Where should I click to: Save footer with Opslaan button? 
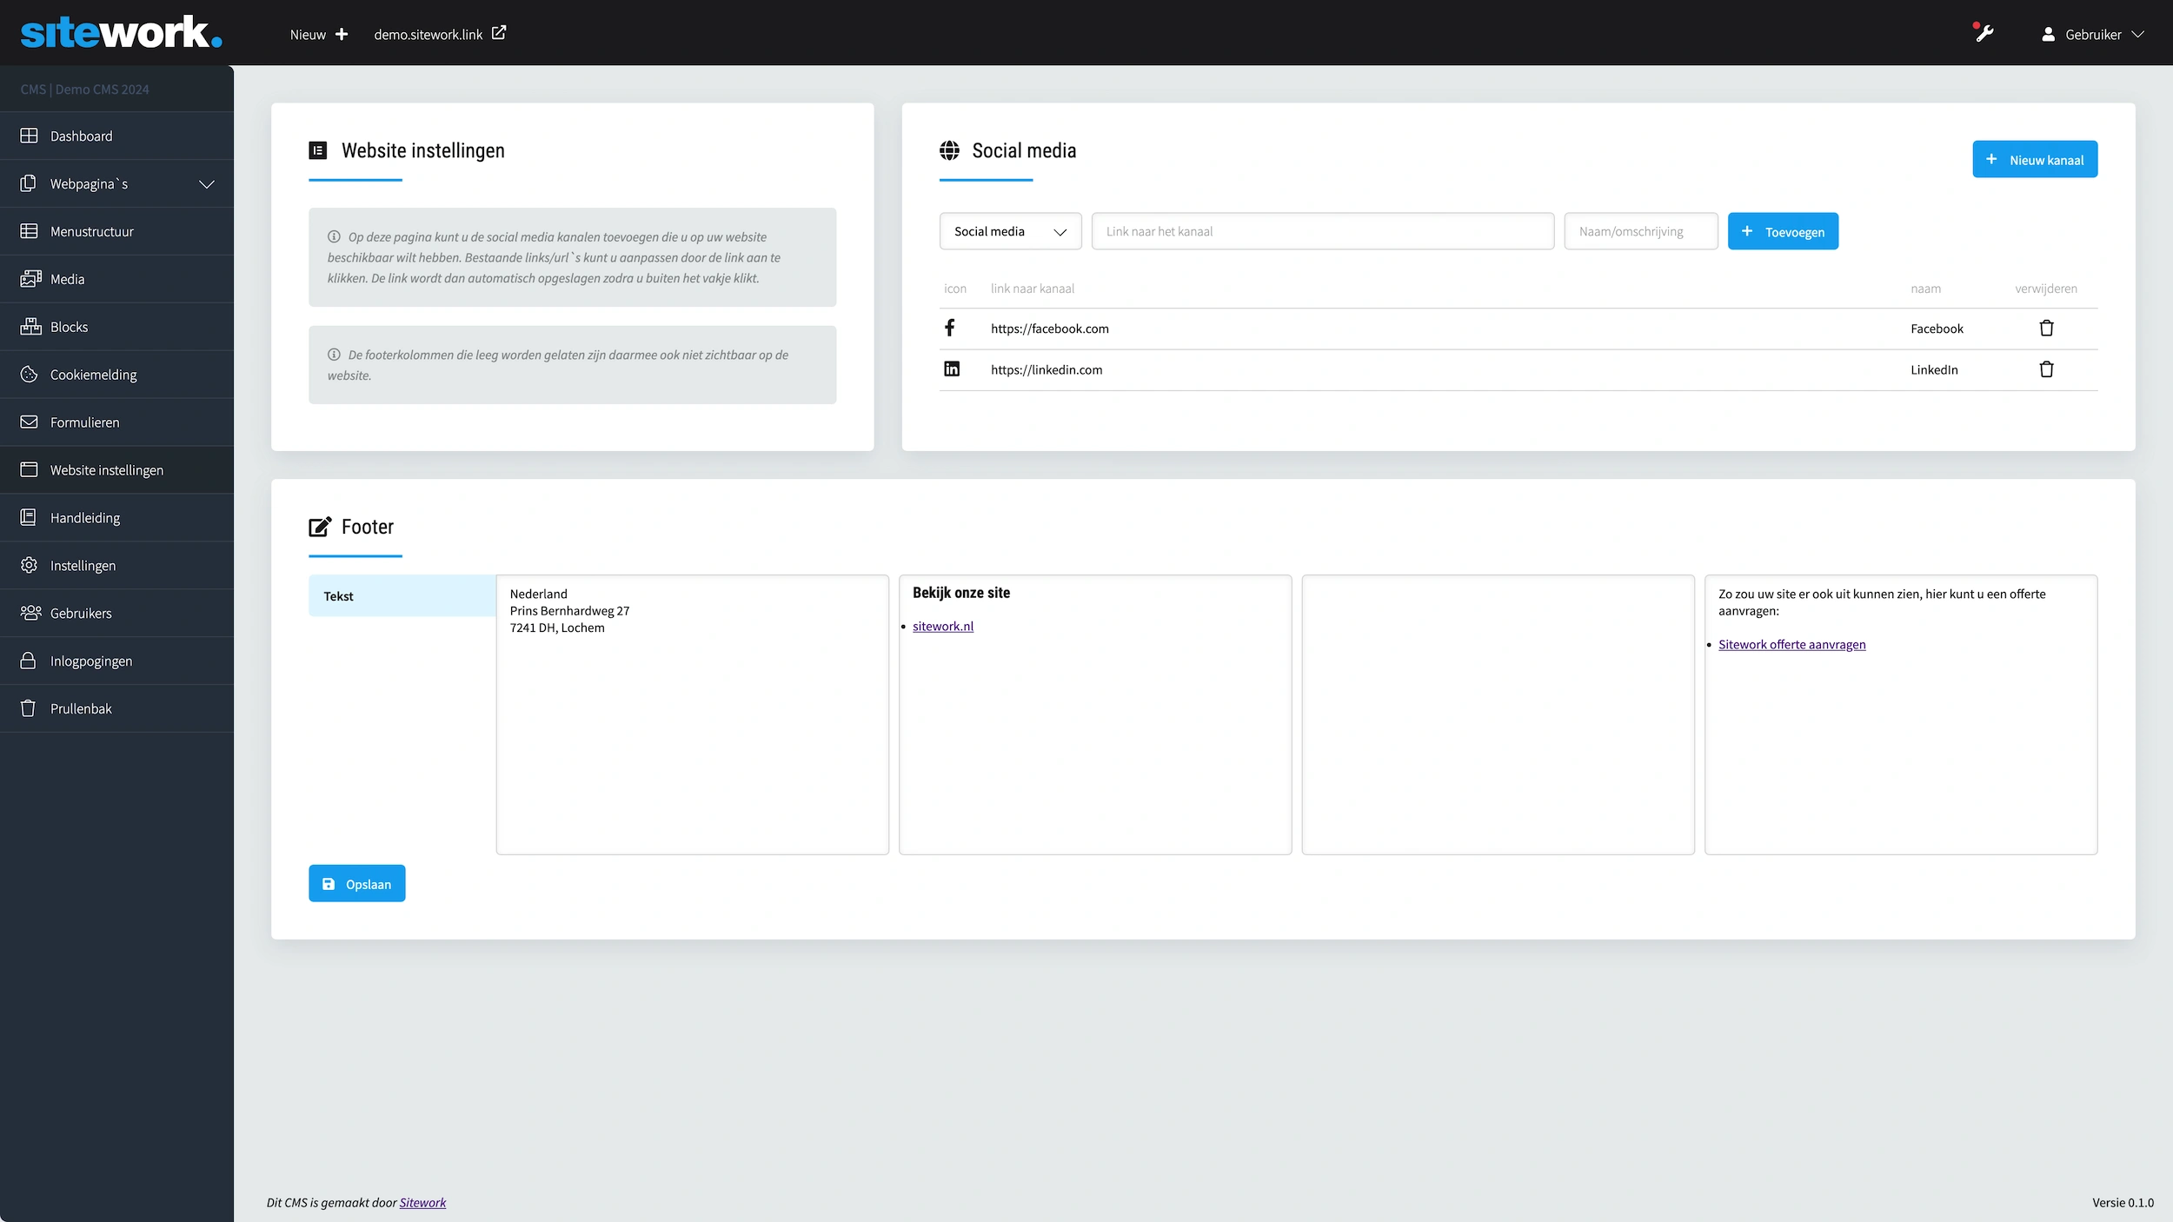(356, 884)
